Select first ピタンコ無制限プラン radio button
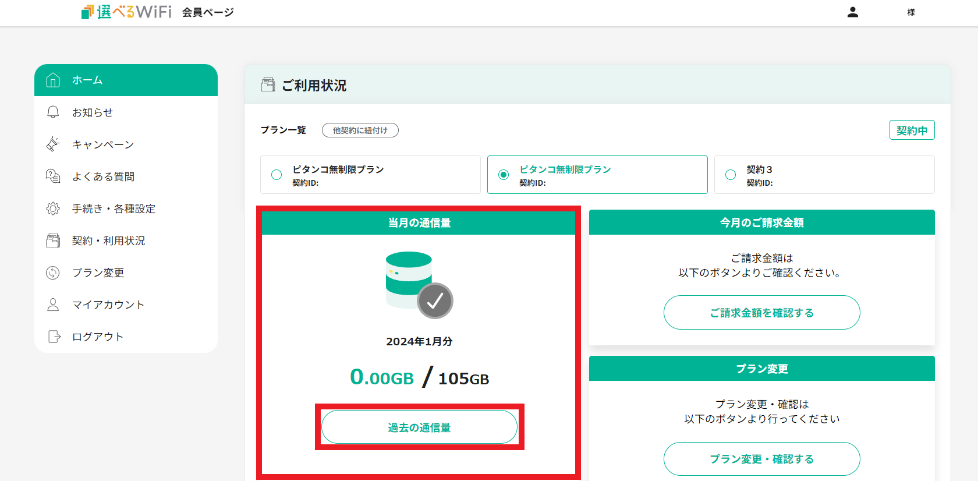This screenshot has height=481, width=978. pyautogui.click(x=277, y=175)
